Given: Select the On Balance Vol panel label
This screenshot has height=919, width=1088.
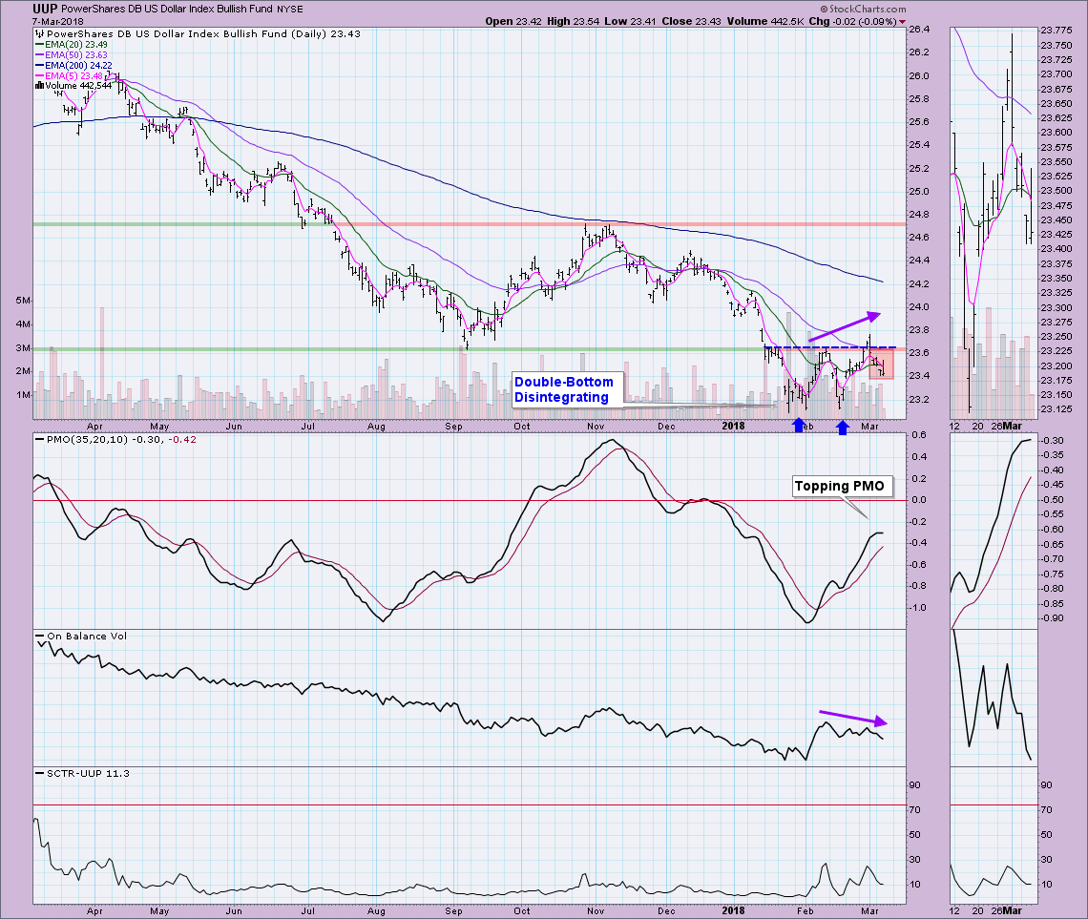Looking at the screenshot, I should point(80,635).
